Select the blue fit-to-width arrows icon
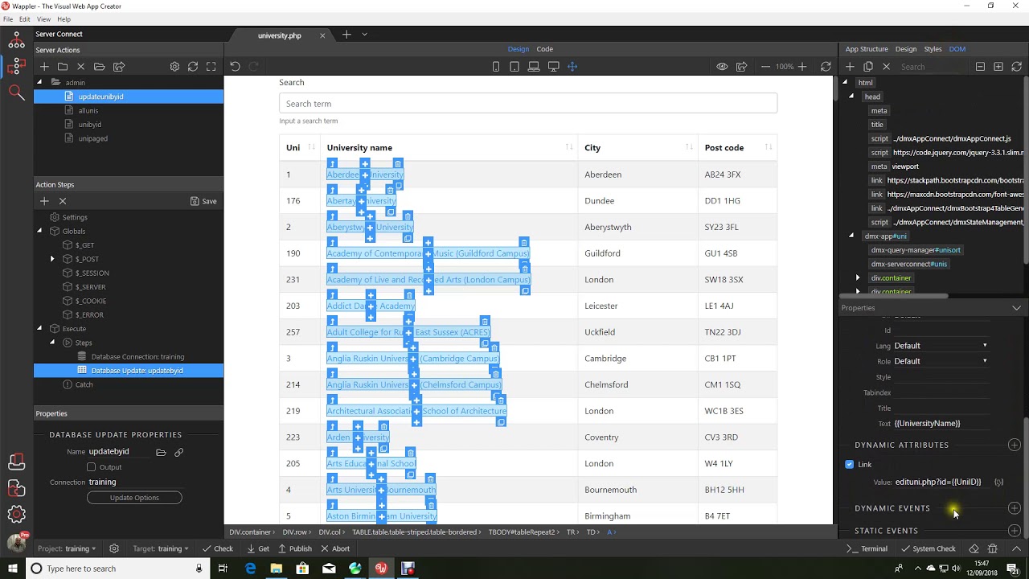This screenshot has width=1029, height=579. 572,67
